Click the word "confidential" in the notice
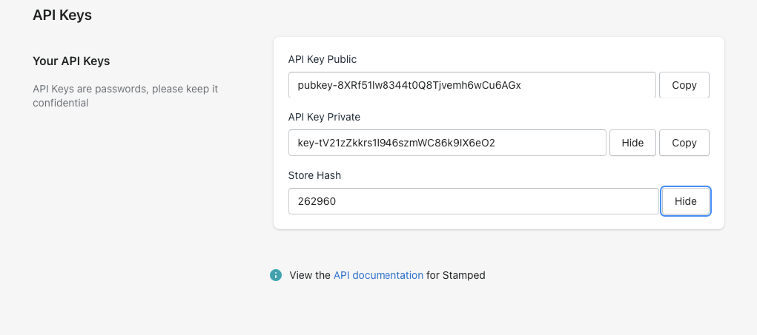757x335 pixels. [x=61, y=103]
